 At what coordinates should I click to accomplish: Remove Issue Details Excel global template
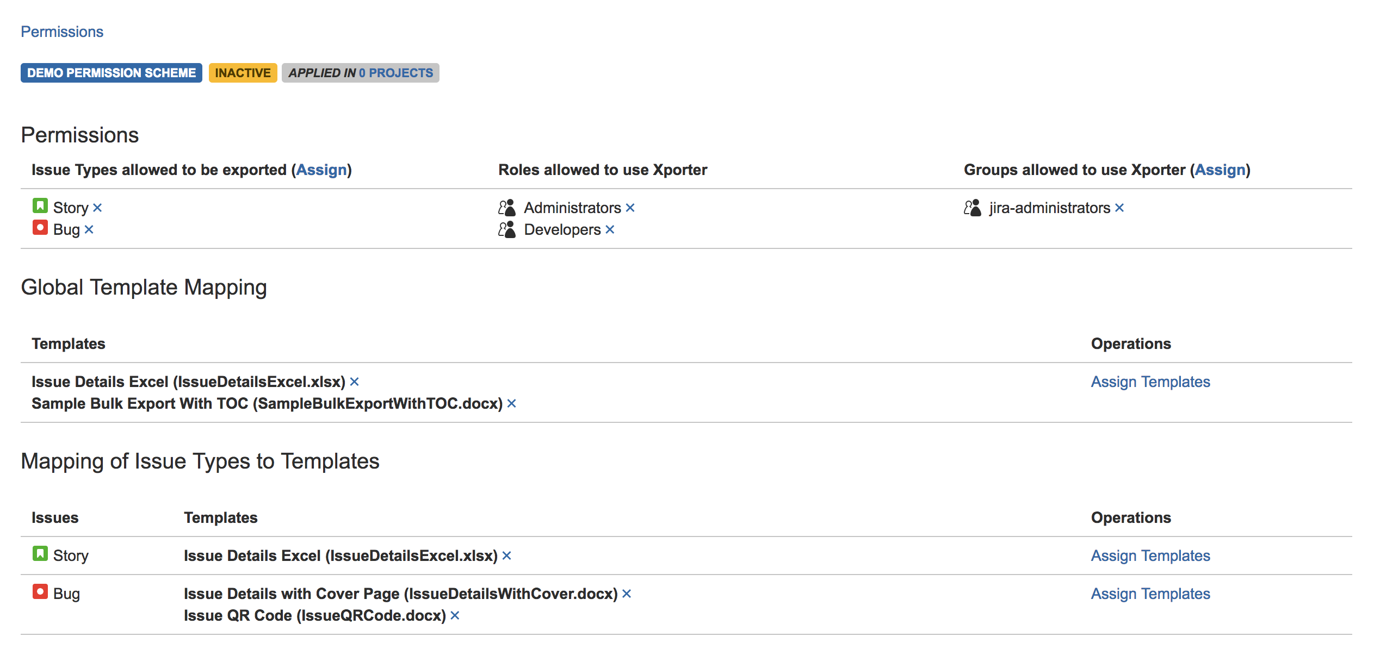[354, 382]
